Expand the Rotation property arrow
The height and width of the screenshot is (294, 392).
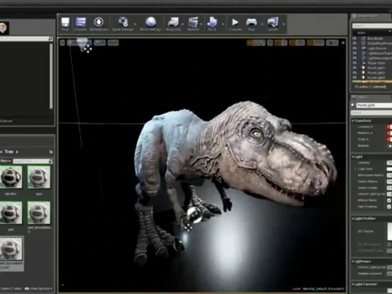pos(371,132)
